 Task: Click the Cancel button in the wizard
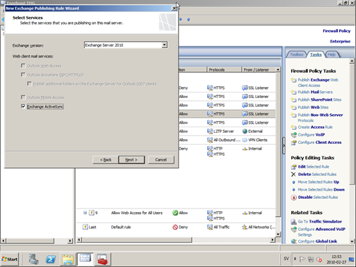click(x=161, y=160)
